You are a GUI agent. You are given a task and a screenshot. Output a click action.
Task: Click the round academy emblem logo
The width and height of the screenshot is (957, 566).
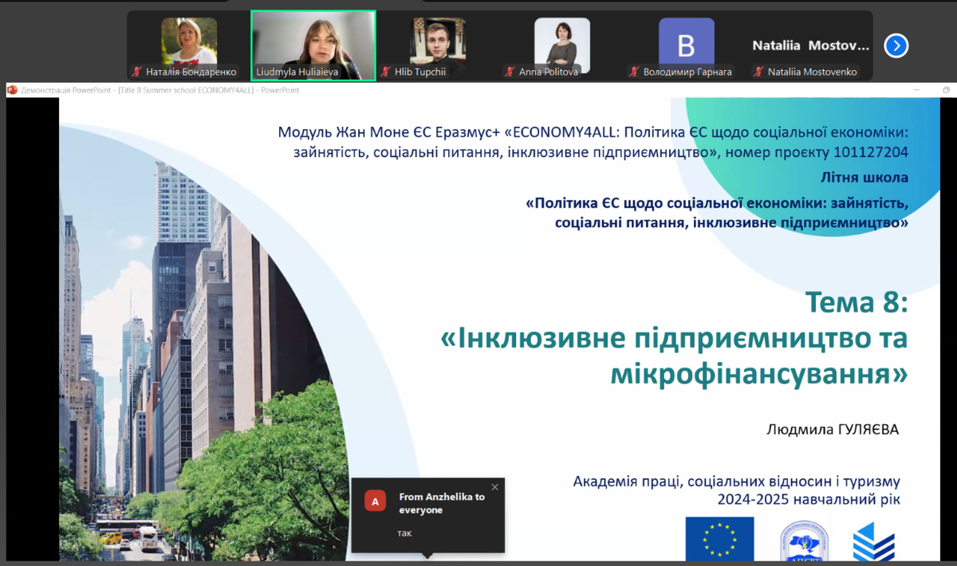[x=803, y=540]
